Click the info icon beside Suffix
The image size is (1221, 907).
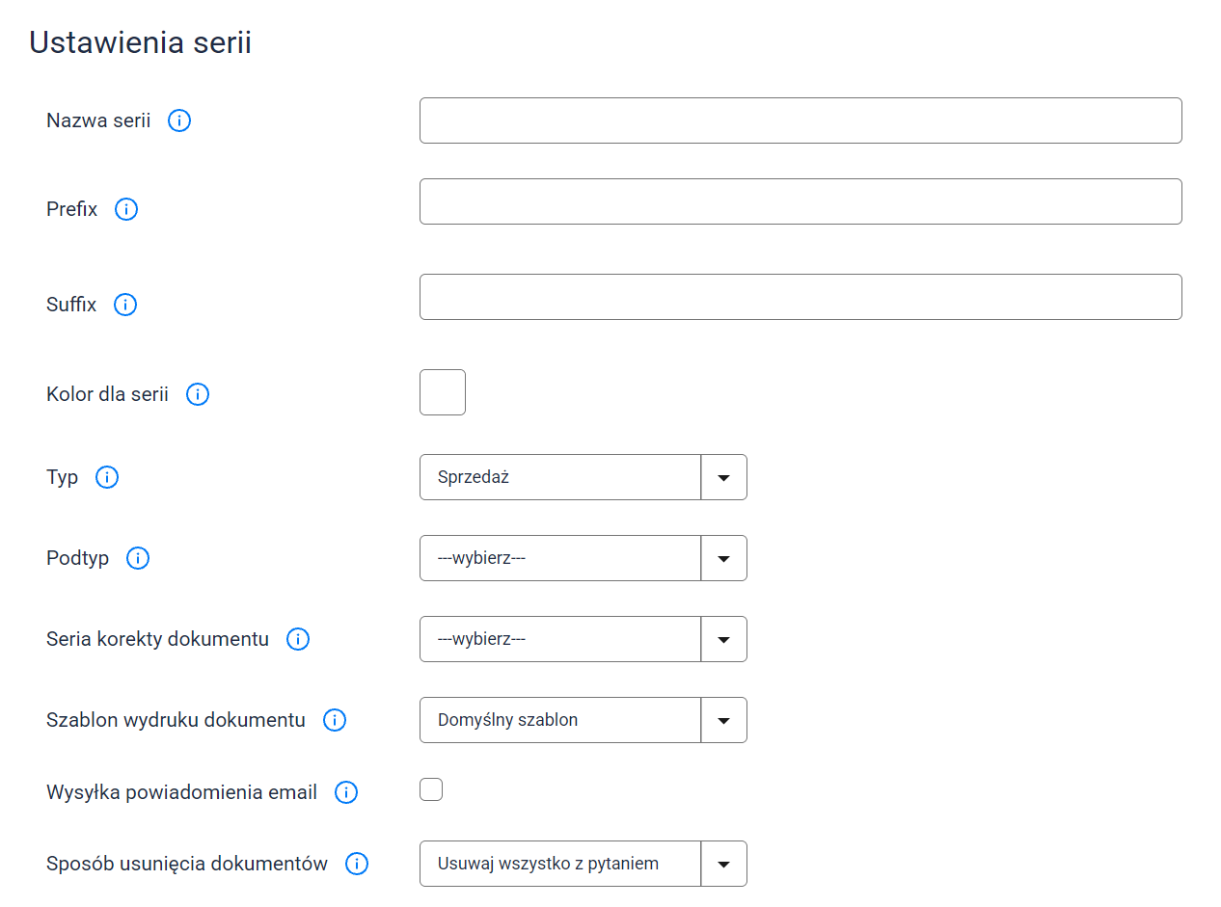125,305
